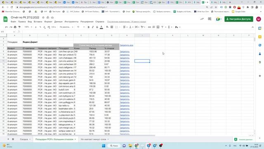Open the font size dropdown
Screen dimensions: 264x149
[x=81, y=27]
